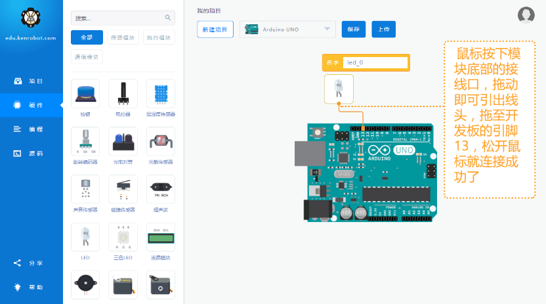The height and width of the screenshot is (304, 546).
Task: Choose the ultrasonic (超声波) sensor component
Action: point(160,189)
